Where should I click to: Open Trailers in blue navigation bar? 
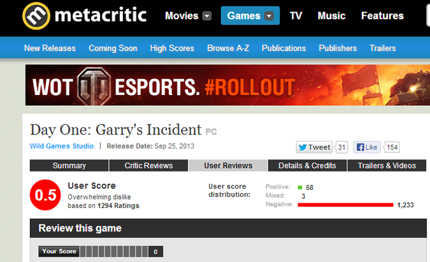(x=383, y=48)
